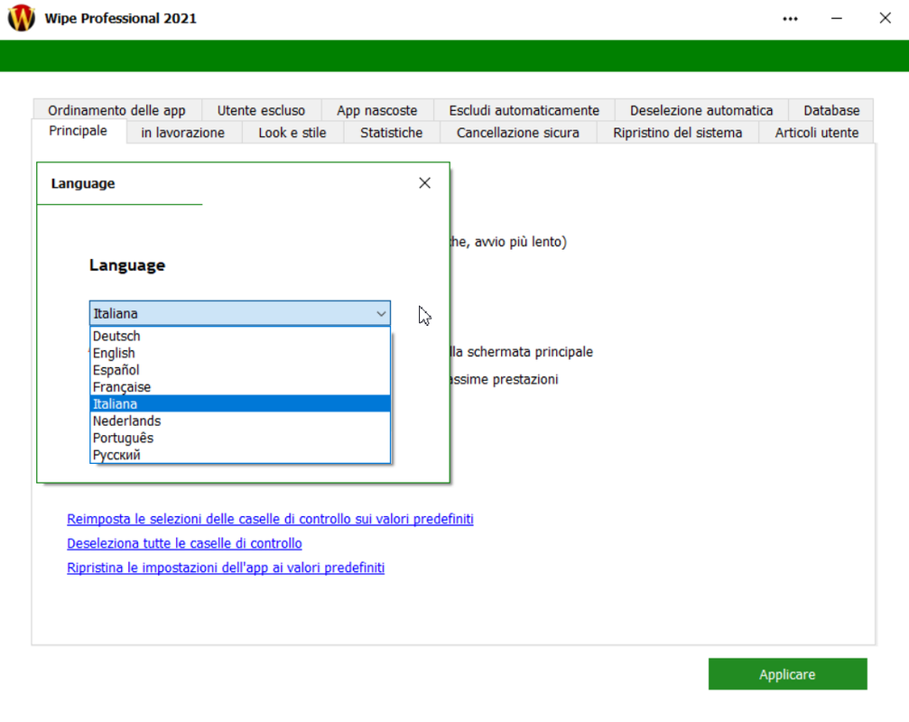The image size is (909, 722).
Task: Pick Español from the language list
Action: coord(240,370)
